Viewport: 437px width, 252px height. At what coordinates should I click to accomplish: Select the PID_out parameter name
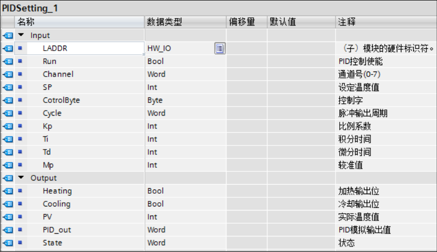pyautogui.click(x=57, y=230)
